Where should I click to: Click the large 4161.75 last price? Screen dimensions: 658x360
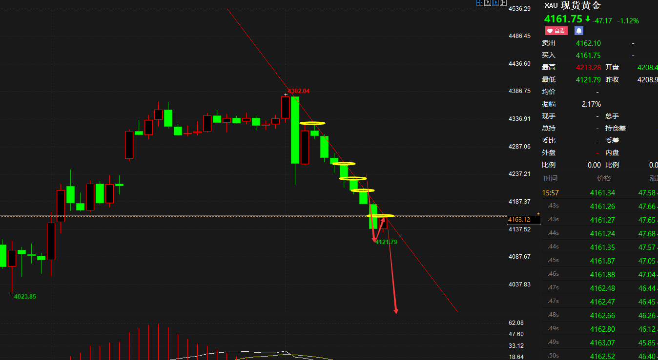(x=563, y=19)
